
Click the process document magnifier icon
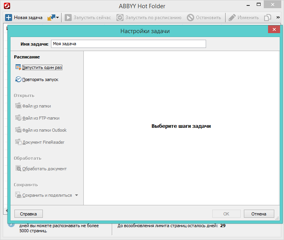pos(18,168)
